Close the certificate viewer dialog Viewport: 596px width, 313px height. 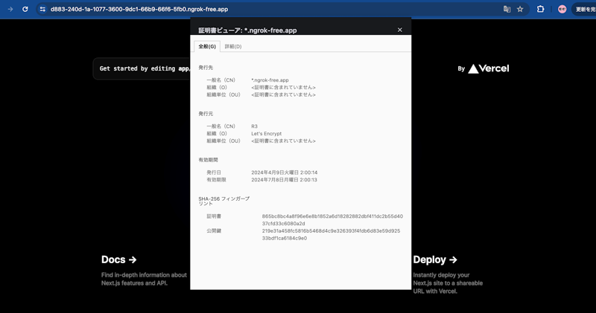pos(399,30)
